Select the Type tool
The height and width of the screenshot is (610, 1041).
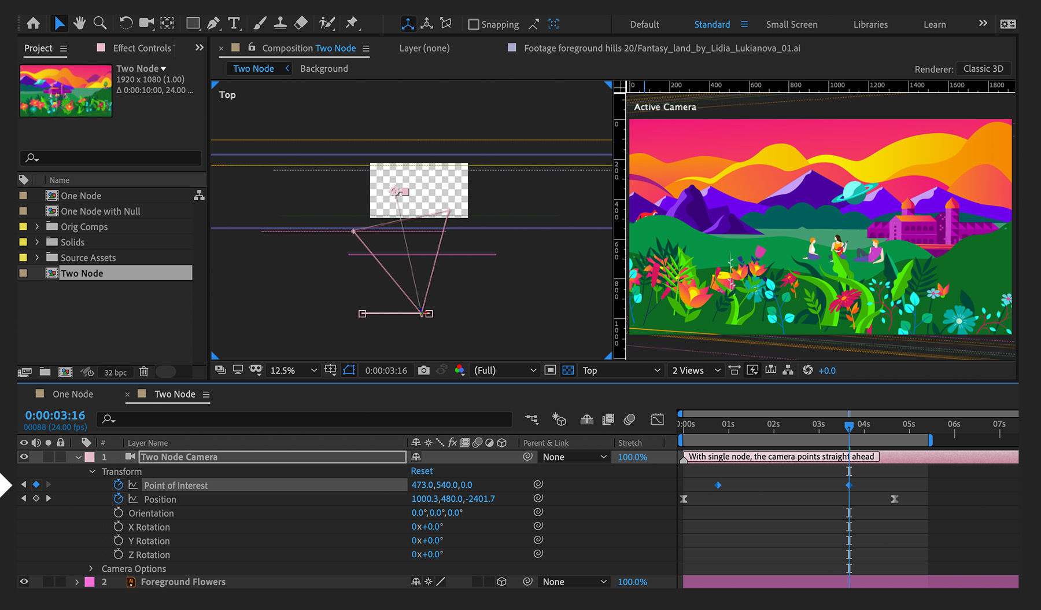click(234, 23)
